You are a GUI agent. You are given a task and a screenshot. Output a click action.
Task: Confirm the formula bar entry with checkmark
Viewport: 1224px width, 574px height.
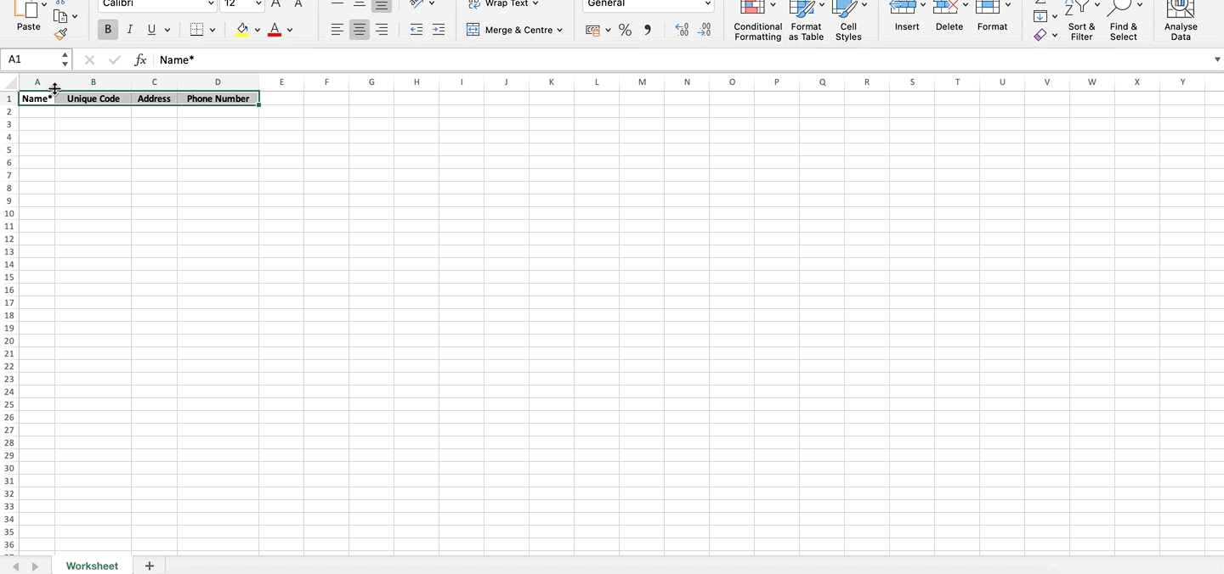tap(115, 60)
